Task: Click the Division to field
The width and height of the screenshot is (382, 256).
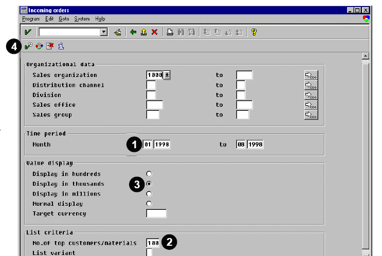Action: (241, 95)
